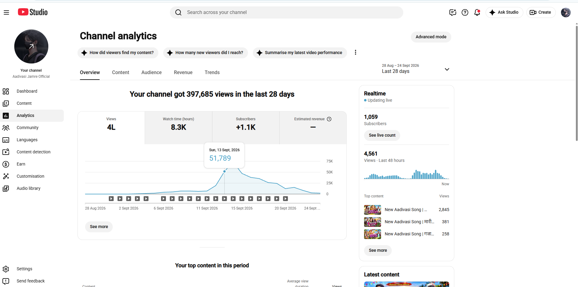Viewport: 578px width, 287px height.
Task: Switch to the Audience tab
Action: pyautogui.click(x=151, y=72)
